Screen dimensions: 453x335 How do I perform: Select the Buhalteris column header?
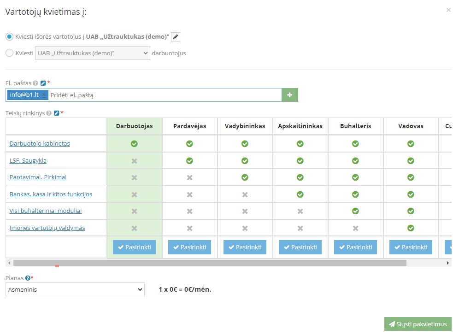click(x=355, y=126)
